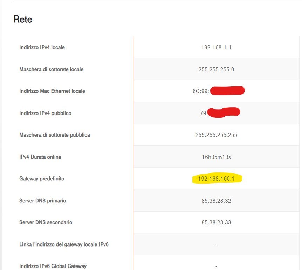Click the Indirizzo IPv6 Global Gateway label
Image resolution: width=302 pixels, height=270 pixels.
click(x=53, y=266)
